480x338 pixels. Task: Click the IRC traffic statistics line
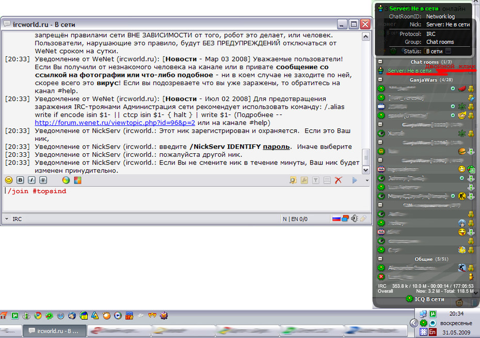pyautogui.click(x=425, y=286)
